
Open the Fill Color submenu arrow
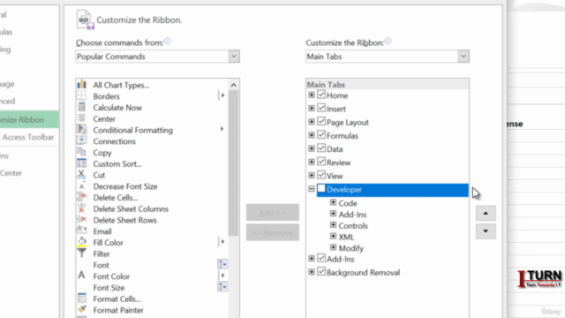click(x=222, y=241)
